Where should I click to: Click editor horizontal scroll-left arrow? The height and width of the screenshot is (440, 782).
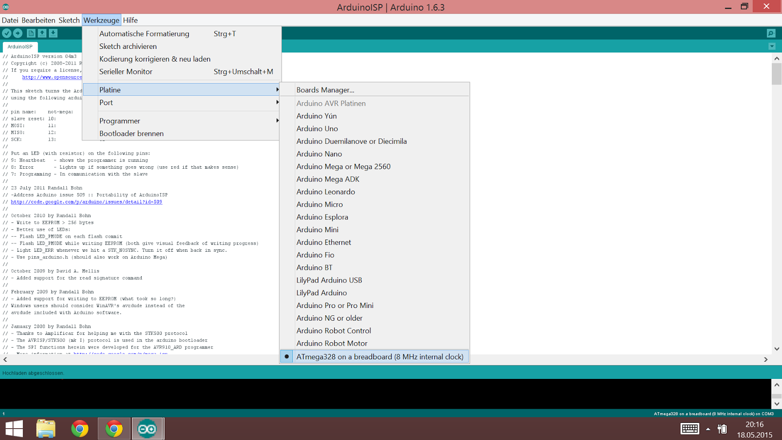[x=5, y=359]
